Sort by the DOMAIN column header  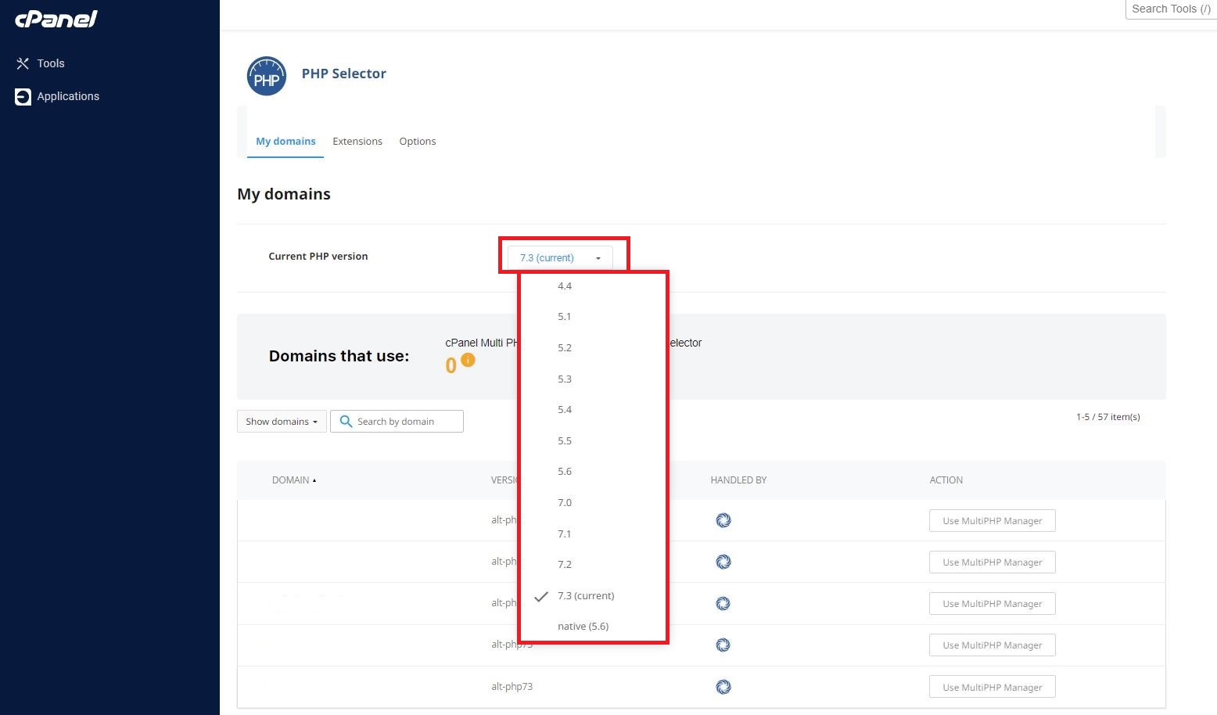click(x=294, y=480)
